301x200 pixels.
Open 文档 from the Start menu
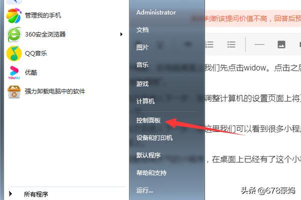tap(142, 30)
